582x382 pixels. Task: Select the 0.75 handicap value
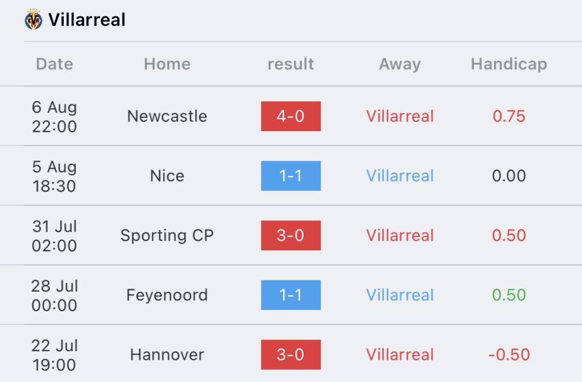point(509,116)
